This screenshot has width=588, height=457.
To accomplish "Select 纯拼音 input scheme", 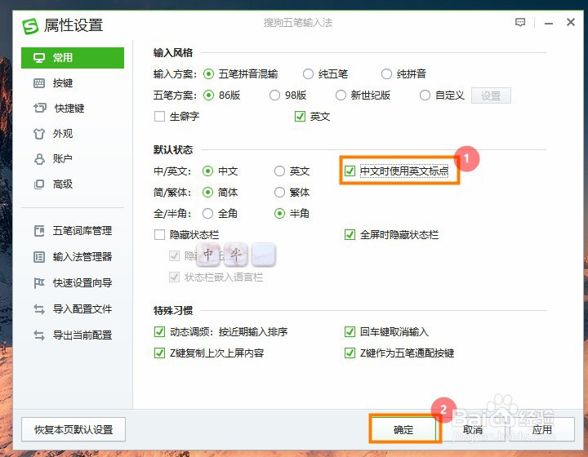I will (386, 74).
